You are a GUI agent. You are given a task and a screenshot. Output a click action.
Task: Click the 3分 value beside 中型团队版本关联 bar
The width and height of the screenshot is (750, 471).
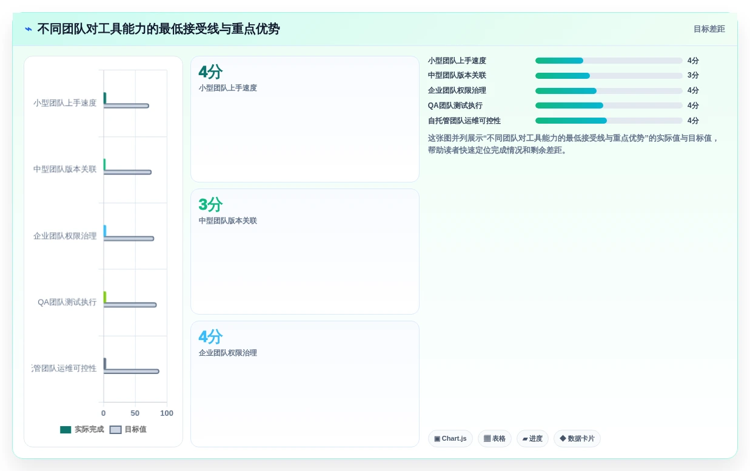pos(693,76)
